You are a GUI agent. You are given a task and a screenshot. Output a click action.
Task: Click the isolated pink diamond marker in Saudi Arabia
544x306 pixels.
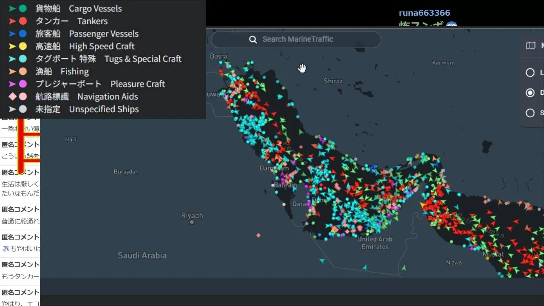(x=258, y=235)
